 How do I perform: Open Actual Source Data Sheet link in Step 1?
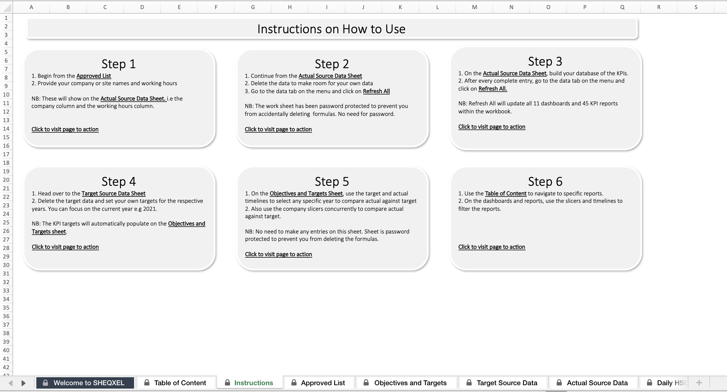coord(133,99)
